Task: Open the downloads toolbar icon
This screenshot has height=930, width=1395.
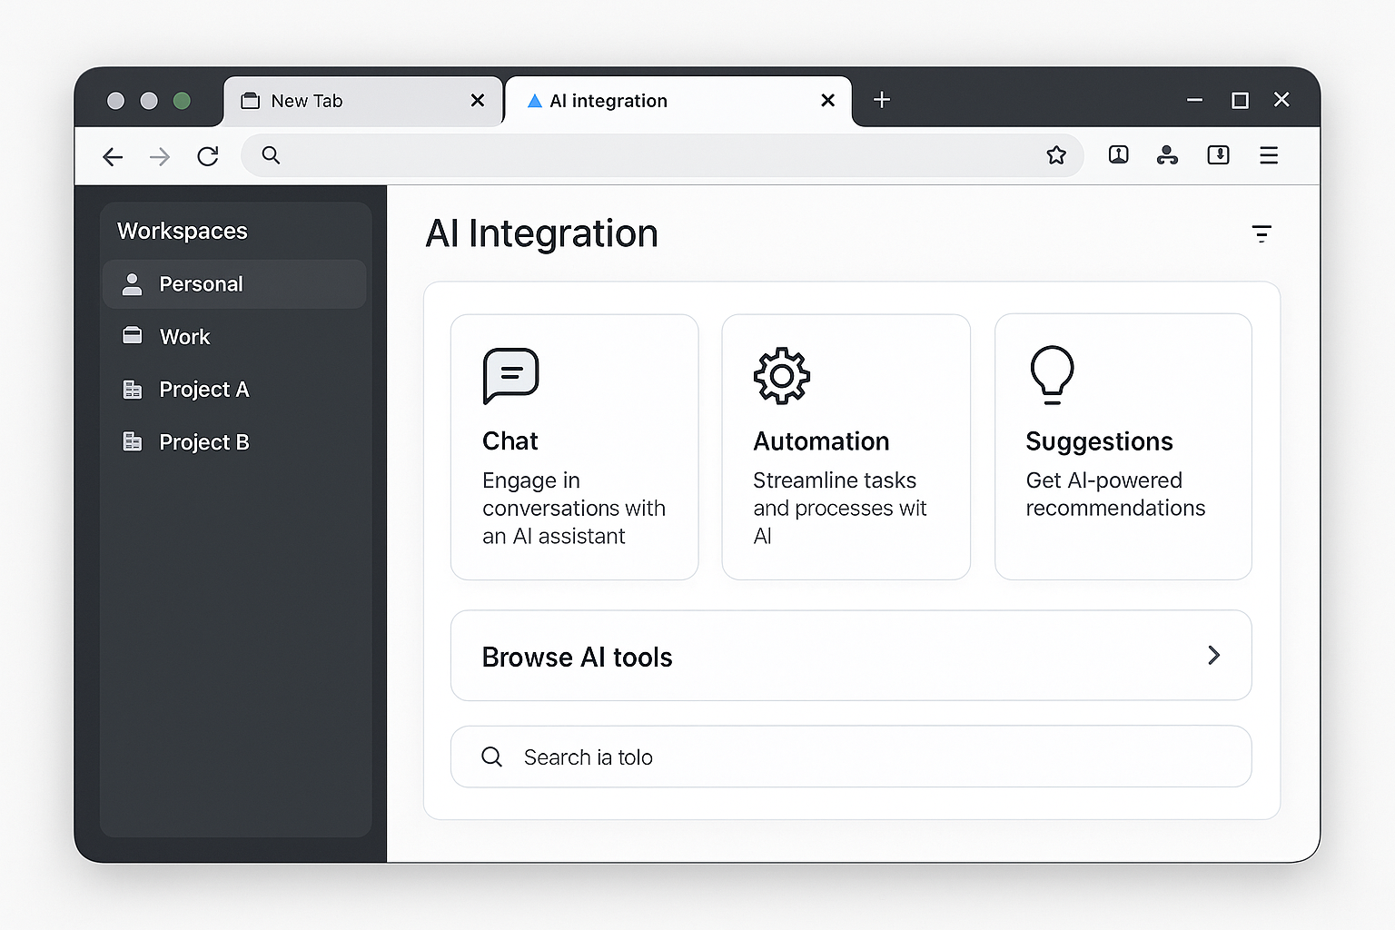Action: 1219,155
